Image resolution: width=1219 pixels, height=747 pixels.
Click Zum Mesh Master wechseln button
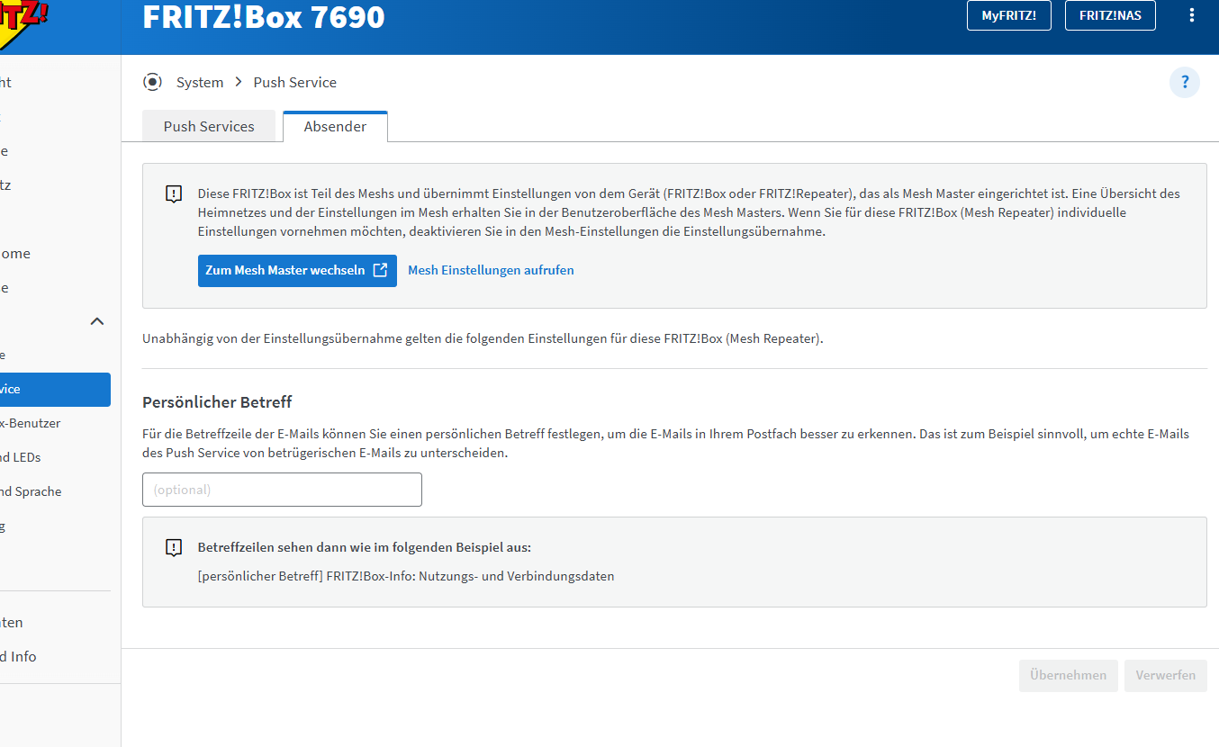click(297, 270)
